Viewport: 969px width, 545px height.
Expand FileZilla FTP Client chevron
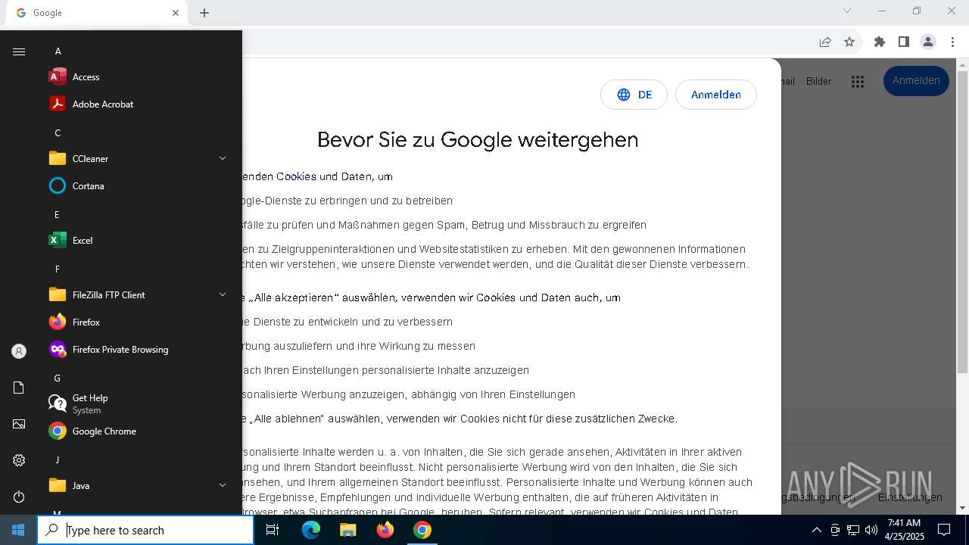coord(223,294)
